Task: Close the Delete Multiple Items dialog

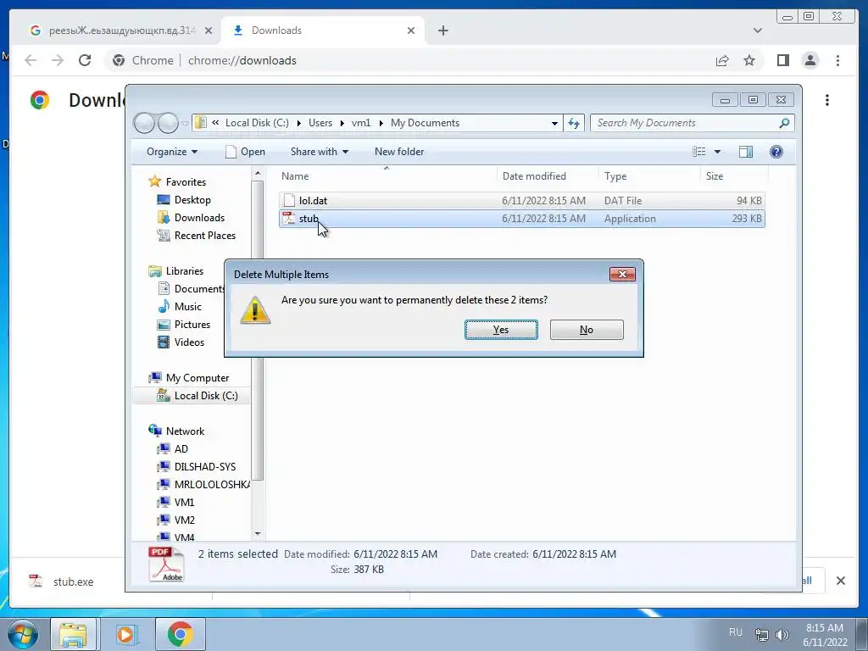Action: [x=622, y=274]
